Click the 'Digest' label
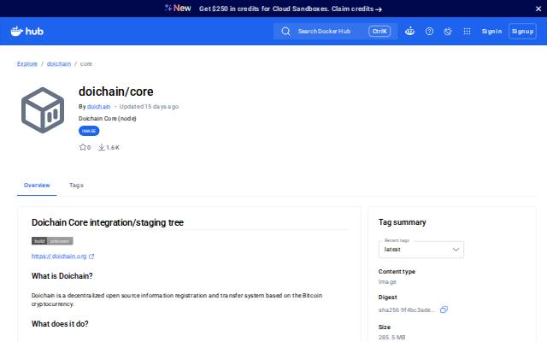The height and width of the screenshot is (342, 547). [x=387, y=298]
